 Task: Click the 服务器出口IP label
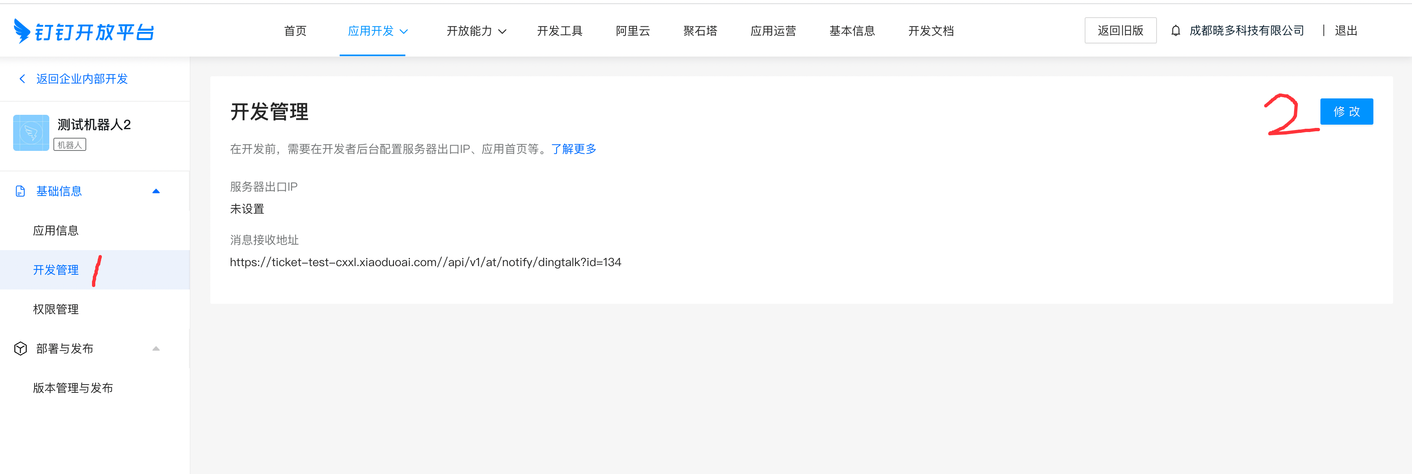coord(264,187)
